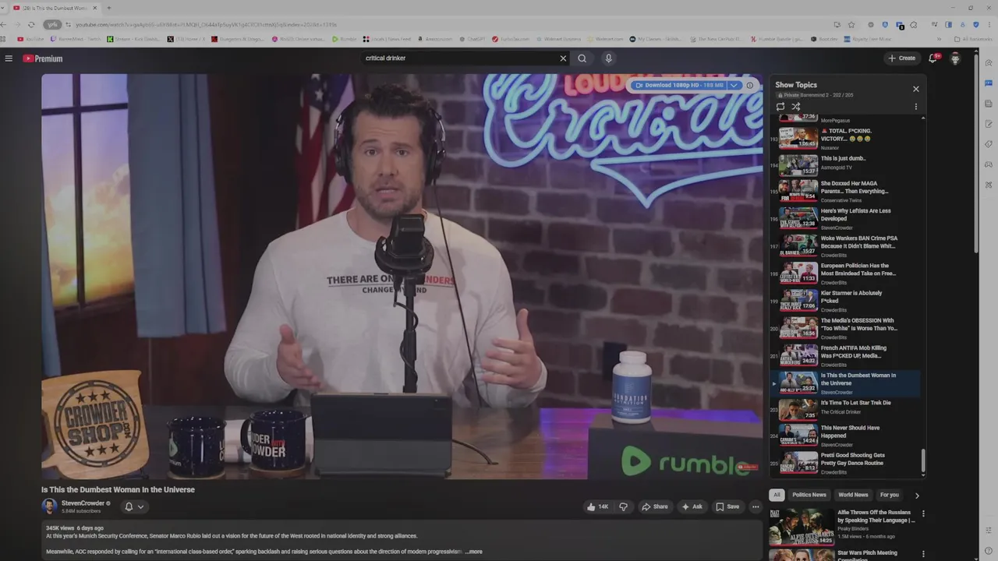Clear the search box text
This screenshot has height=561, width=998.
[563, 58]
